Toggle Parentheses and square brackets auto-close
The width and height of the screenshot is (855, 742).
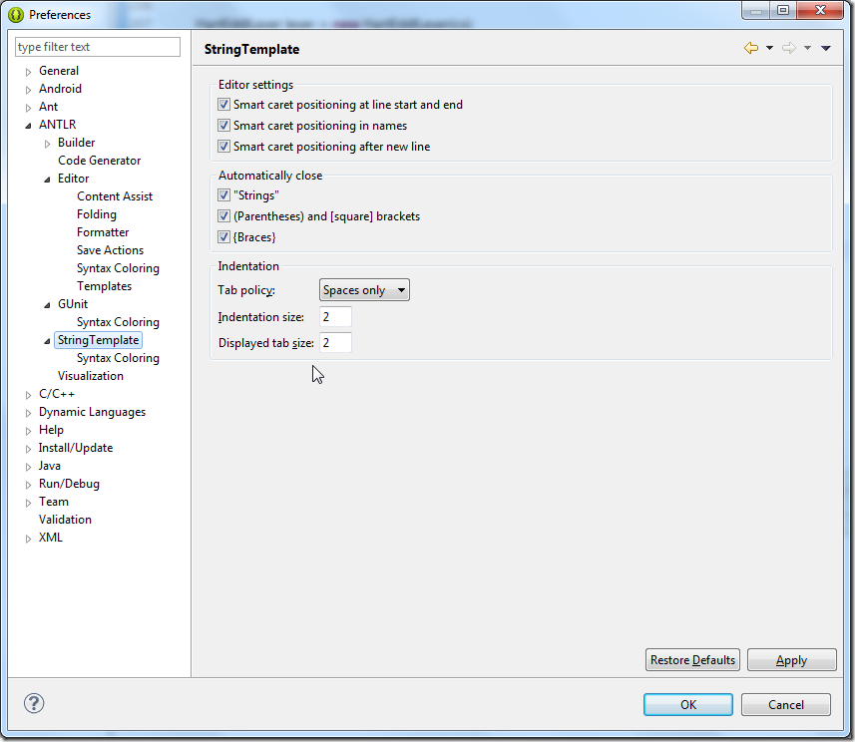pos(223,215)
